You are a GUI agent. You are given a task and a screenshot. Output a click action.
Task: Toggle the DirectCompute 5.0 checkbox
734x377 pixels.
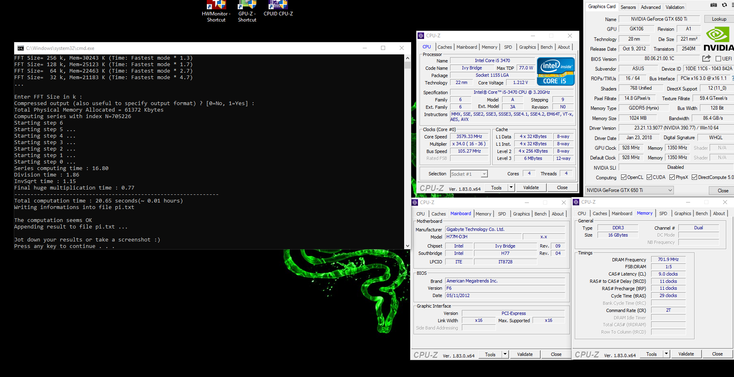point(695,177)
